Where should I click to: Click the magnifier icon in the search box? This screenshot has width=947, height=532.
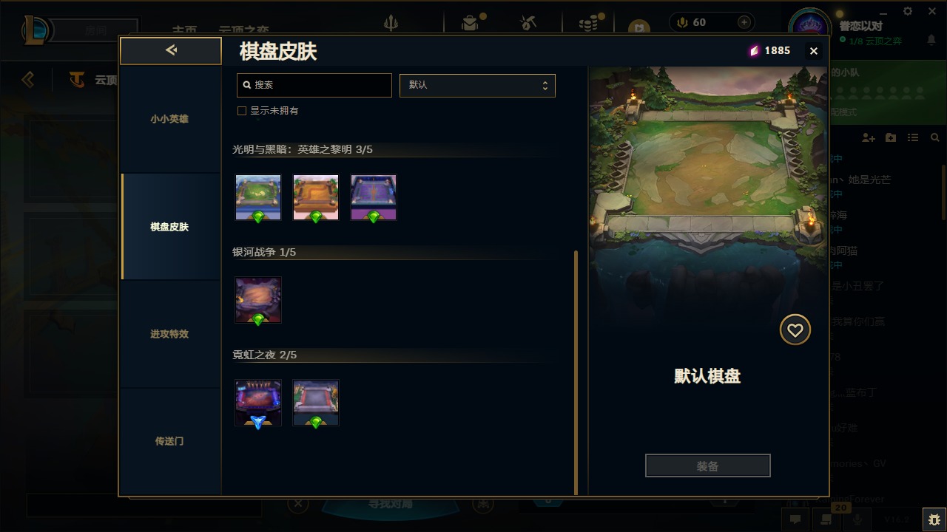[x=247, y=85]
